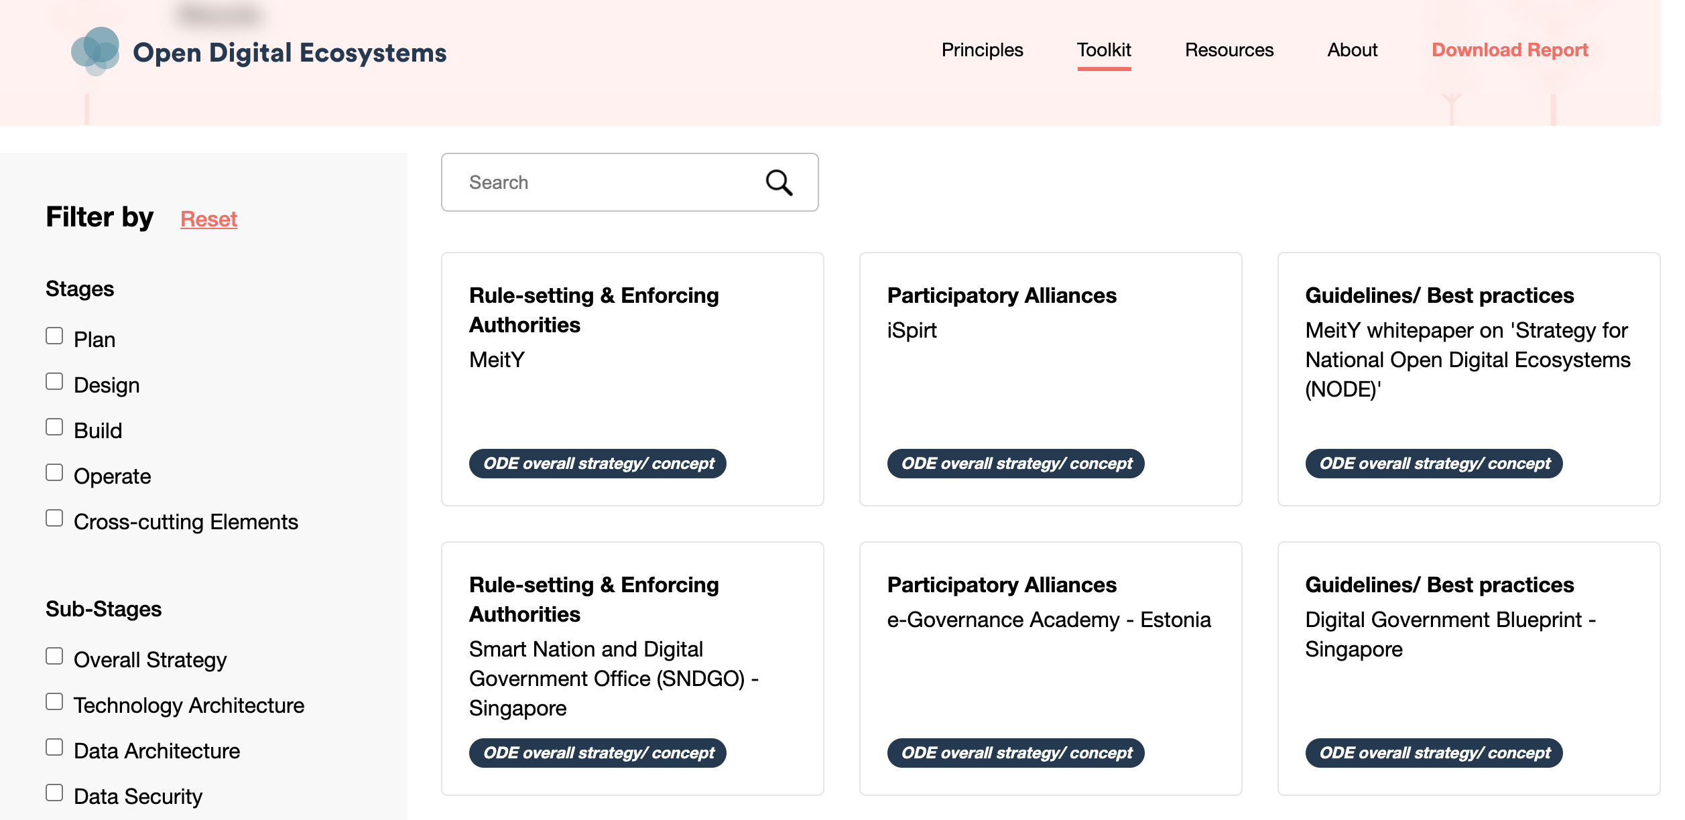Check the Plan stage checkbox
The width and height of the screenshot is (1685, 820).
[x=54, y=336]
